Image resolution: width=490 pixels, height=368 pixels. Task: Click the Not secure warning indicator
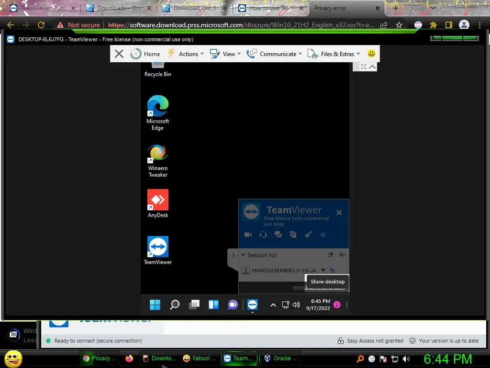tap(78, 25)
